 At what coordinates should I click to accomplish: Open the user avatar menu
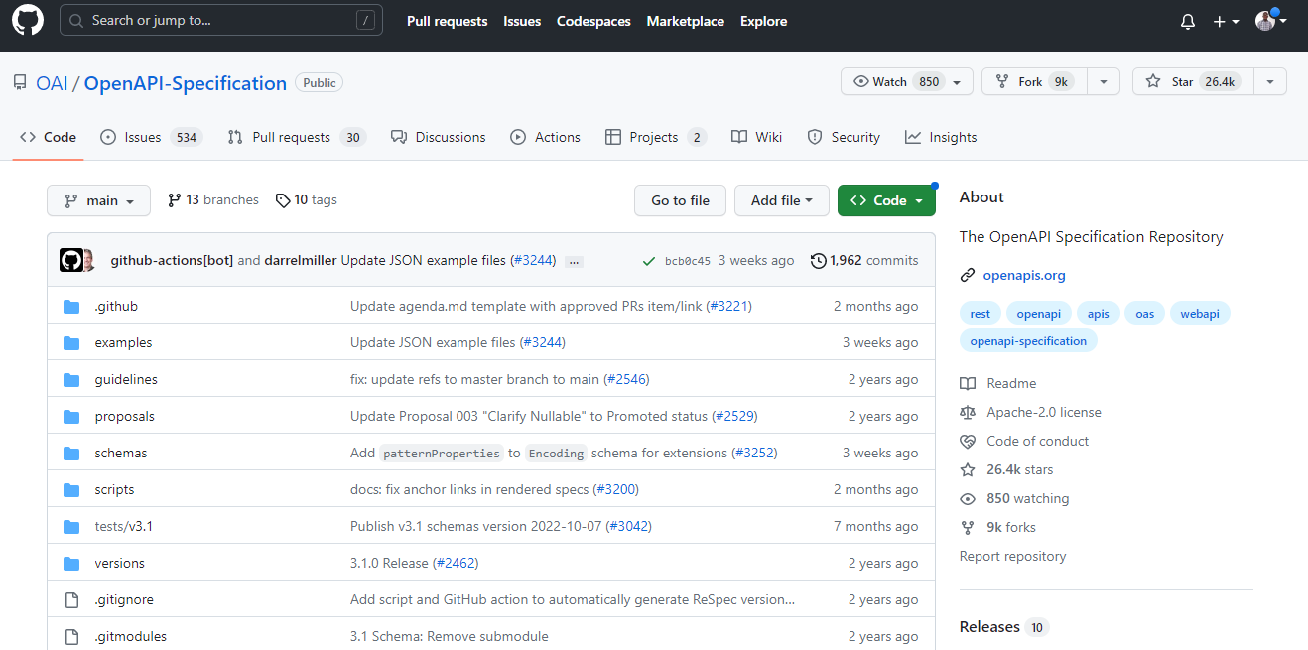point(1270,21)
